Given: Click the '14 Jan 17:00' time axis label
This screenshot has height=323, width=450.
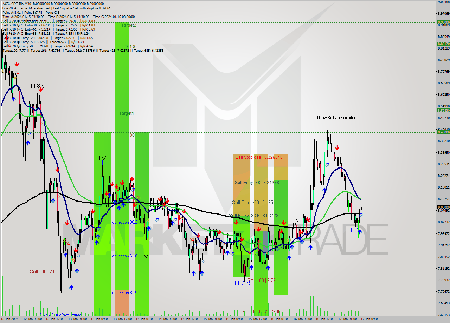Looking at the screenshot, I should (x=190, y=319).
